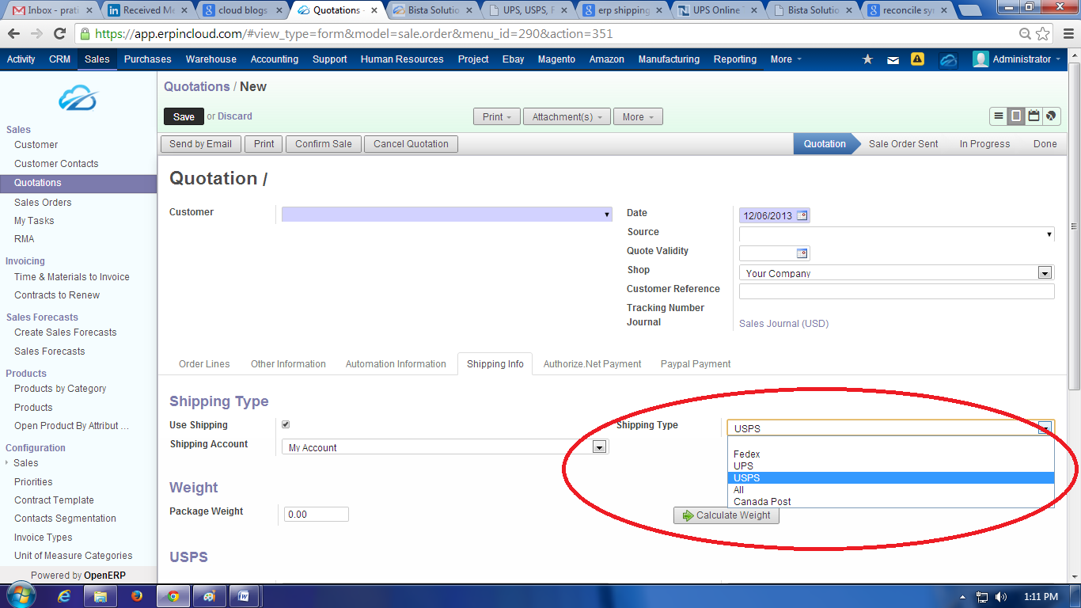Open the Accounting top menu
Screen dimensions: 1081x608
[275, 59]
